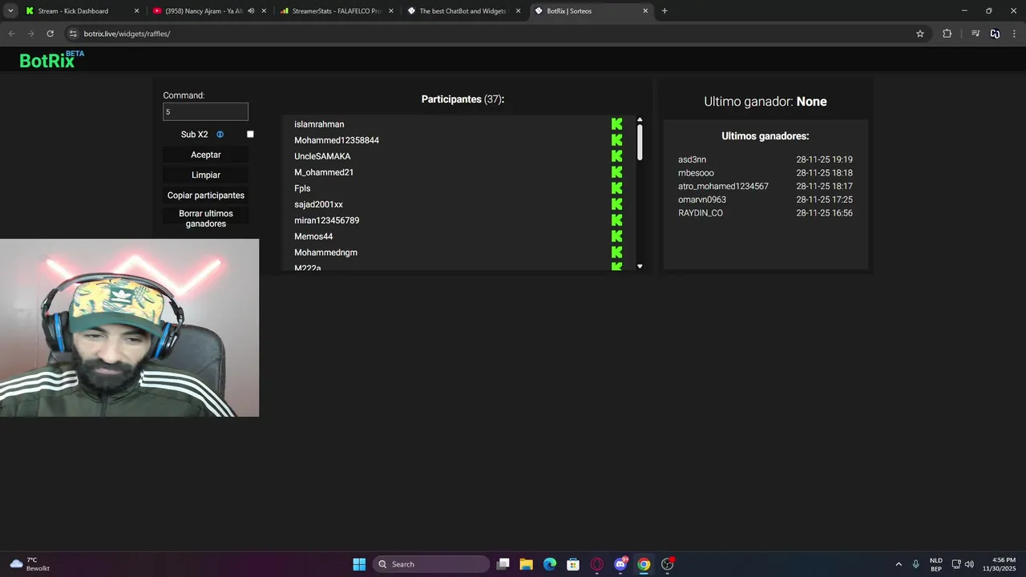Image resolution: width=1026 pixels, height=577 pixels.
Task: Click the NLD language indicator
Action: point(935,564)
